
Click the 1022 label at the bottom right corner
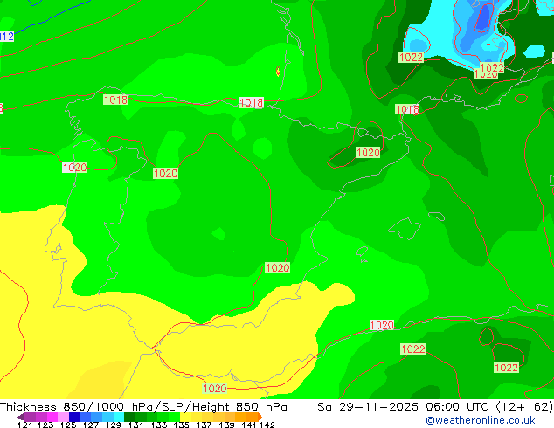point(506,368)
